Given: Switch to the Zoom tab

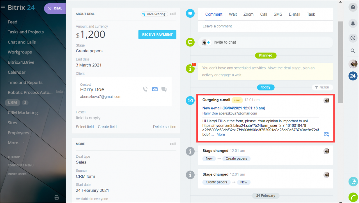Looking at the screenshot, I should point(248,14).
